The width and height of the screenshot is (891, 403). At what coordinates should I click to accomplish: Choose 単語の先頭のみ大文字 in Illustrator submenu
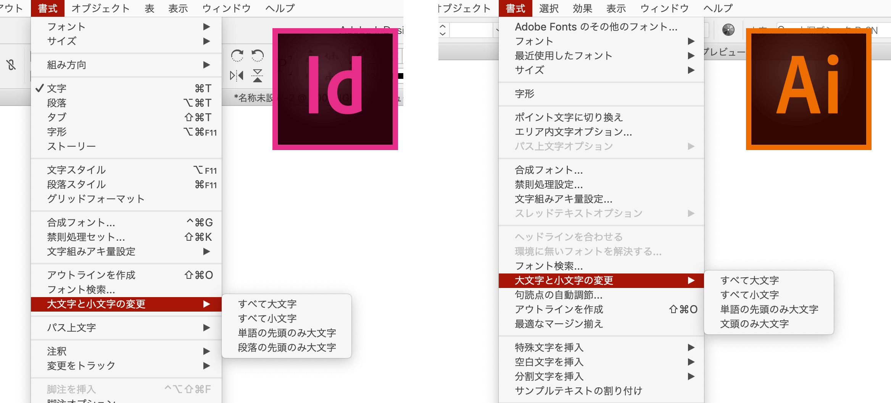coord(769,309)
